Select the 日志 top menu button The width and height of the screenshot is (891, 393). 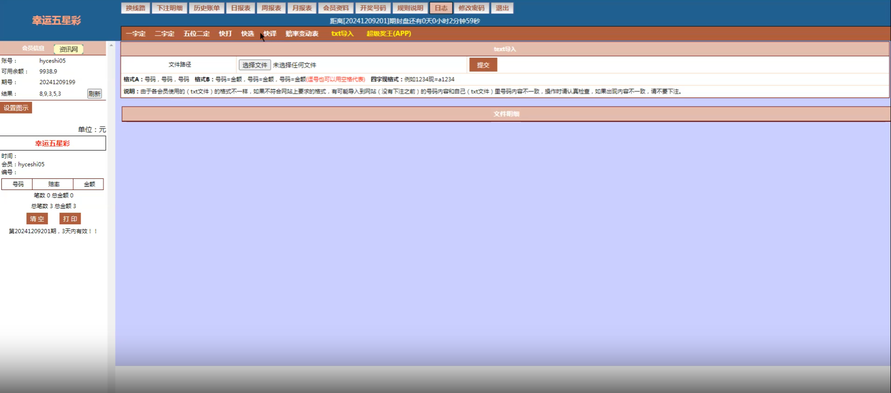pos(441,8)
